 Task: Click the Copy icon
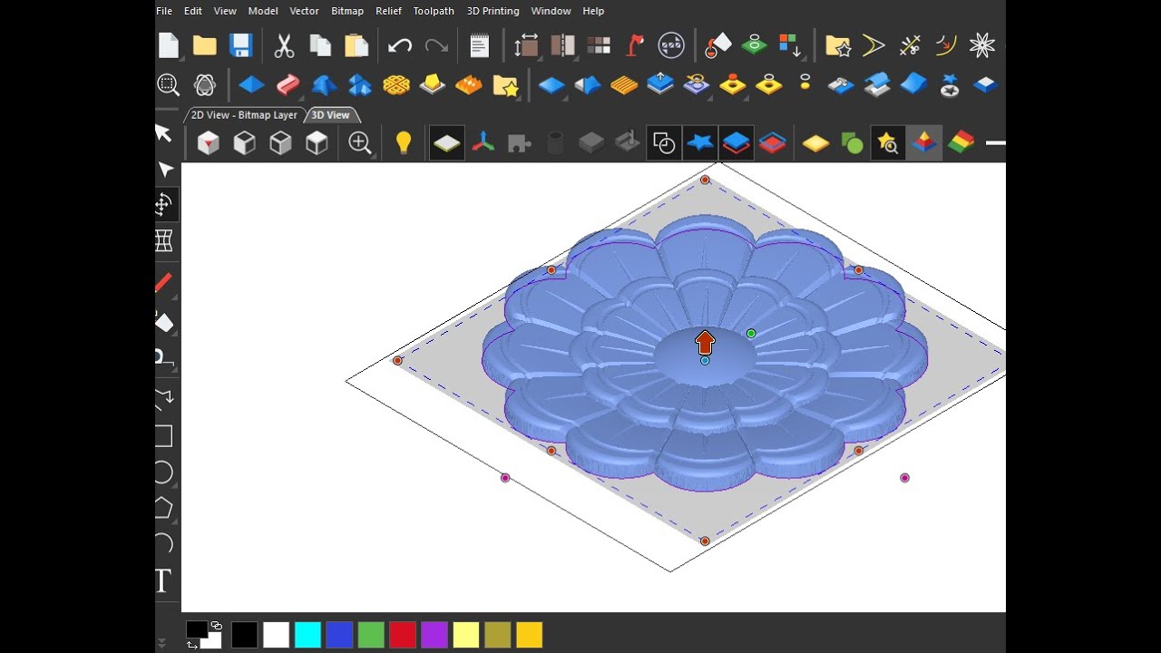320,45
